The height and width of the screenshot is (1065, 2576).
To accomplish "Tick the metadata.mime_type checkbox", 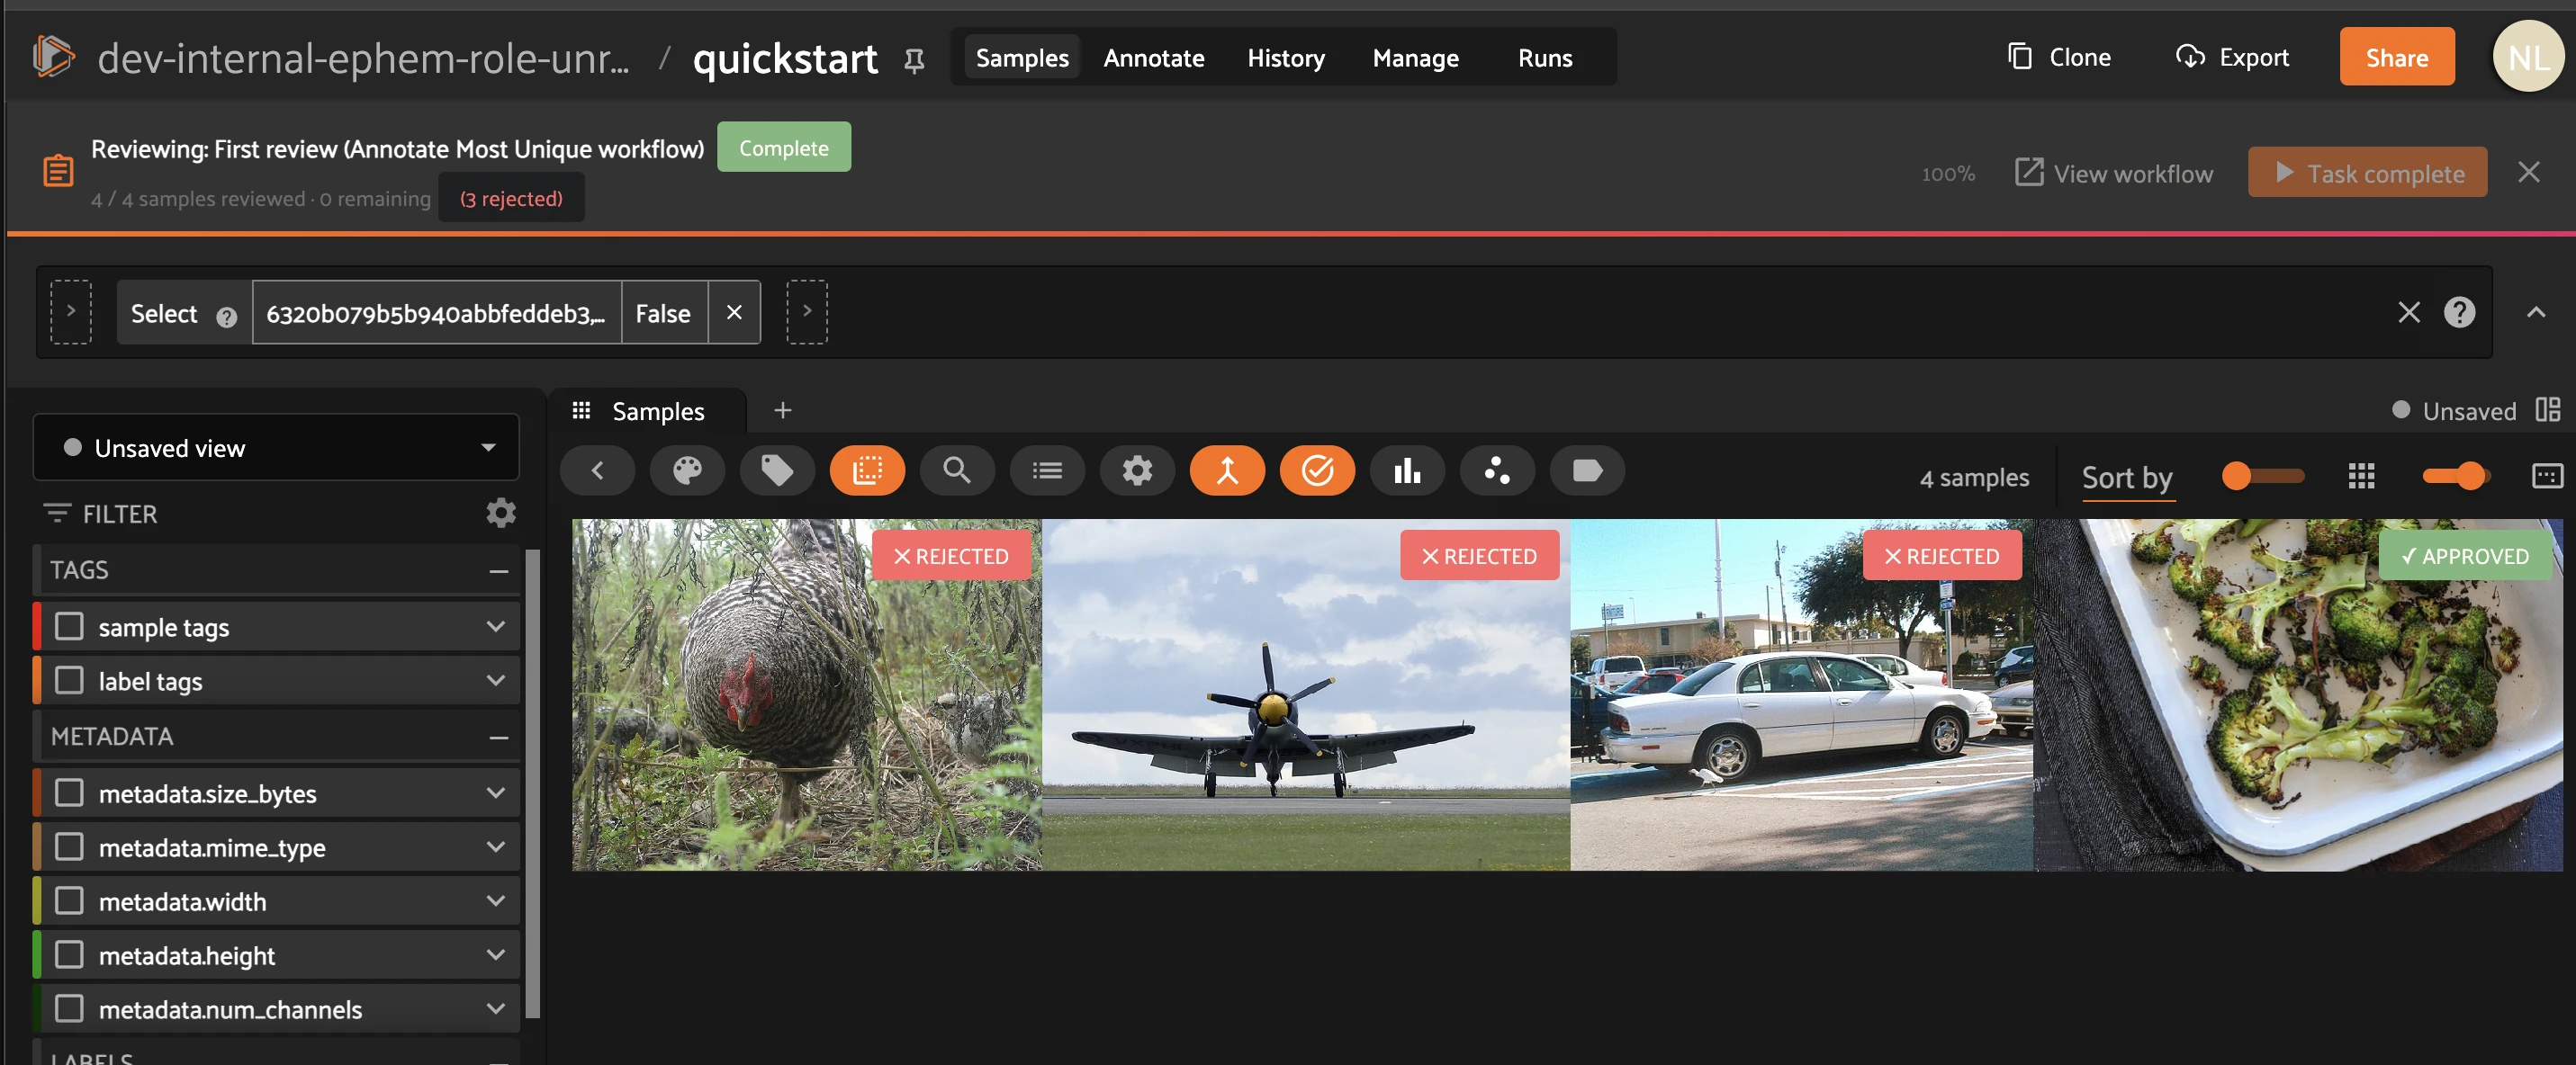I will (69, 847).
